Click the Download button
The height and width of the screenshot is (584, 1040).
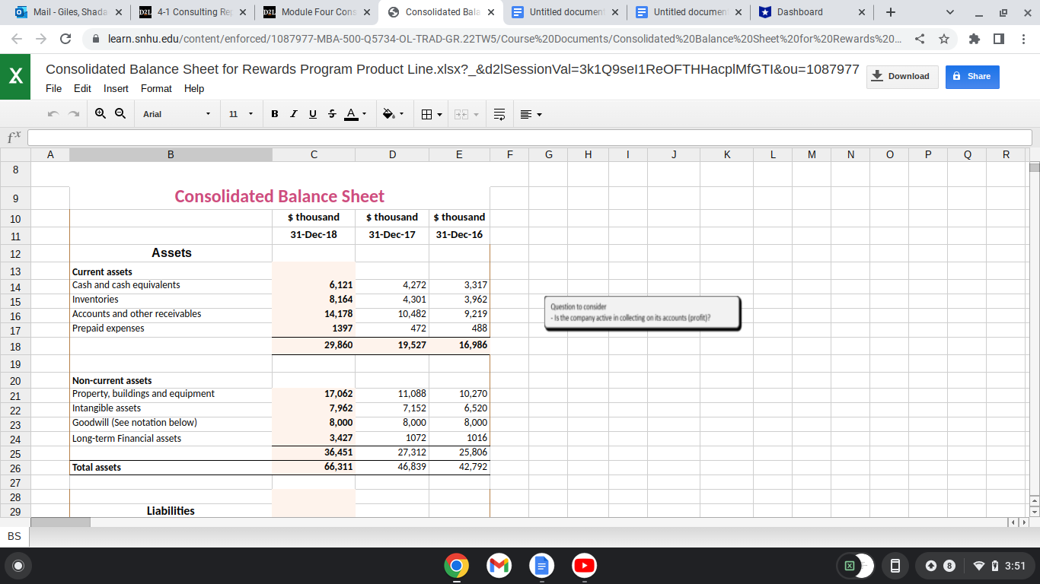click(x=902, y=76)
